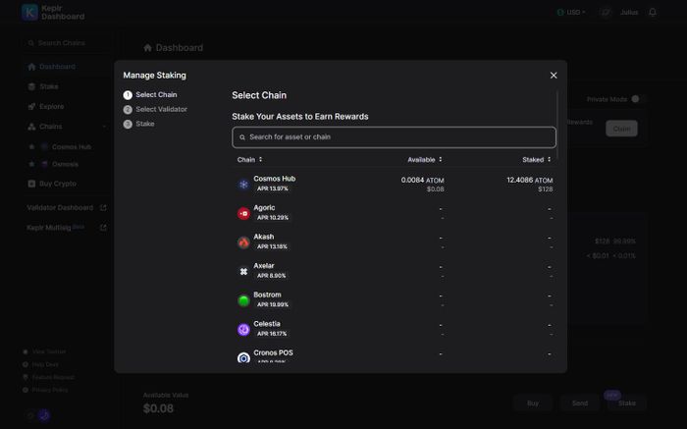Click the Agoric chain name
Image resolution: width=687 pixels, height=429 pixels.
[264, 208]
